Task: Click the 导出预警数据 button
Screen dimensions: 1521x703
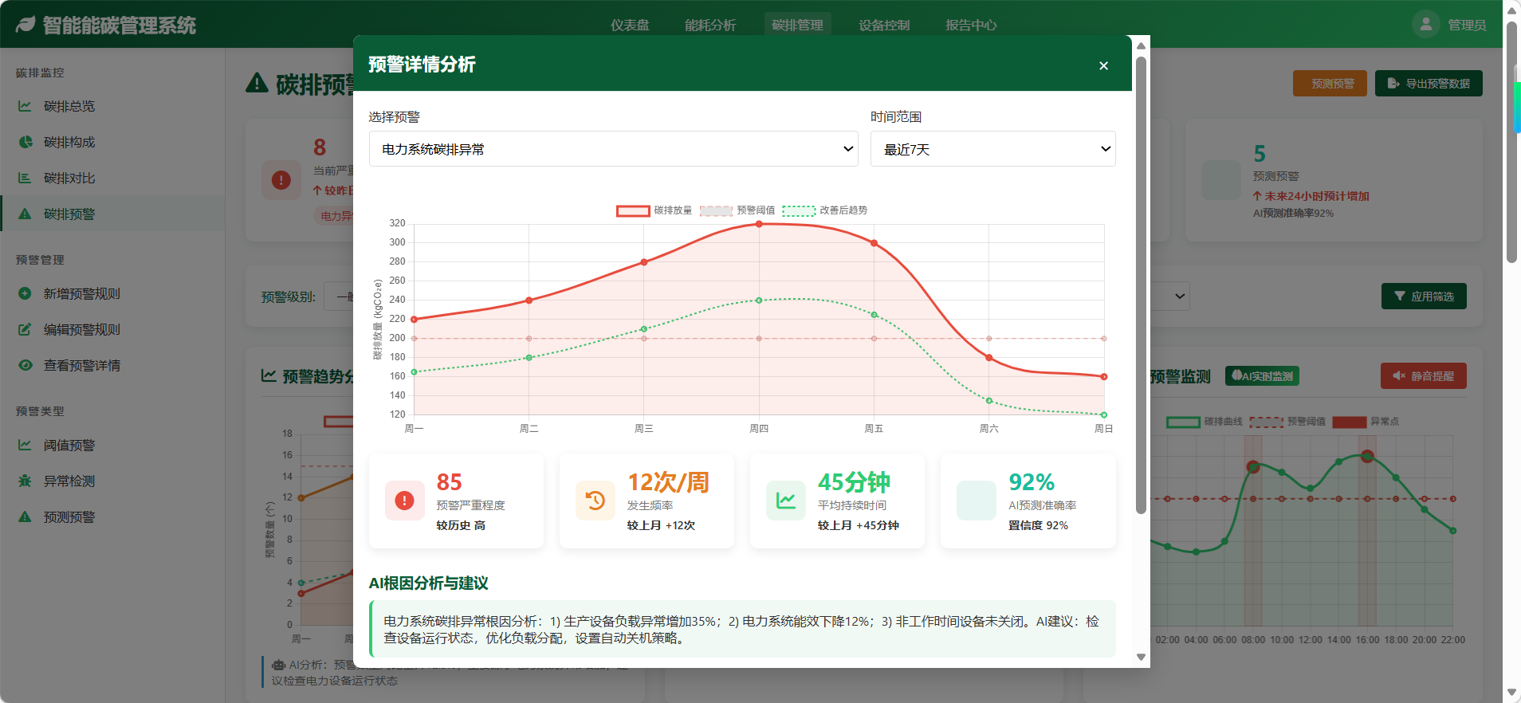Action: [x=1428, y=84]
